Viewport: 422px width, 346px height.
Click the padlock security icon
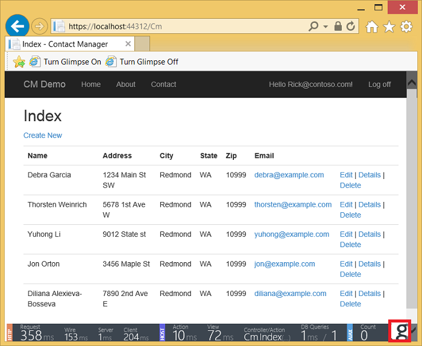(x=338, y=27)
